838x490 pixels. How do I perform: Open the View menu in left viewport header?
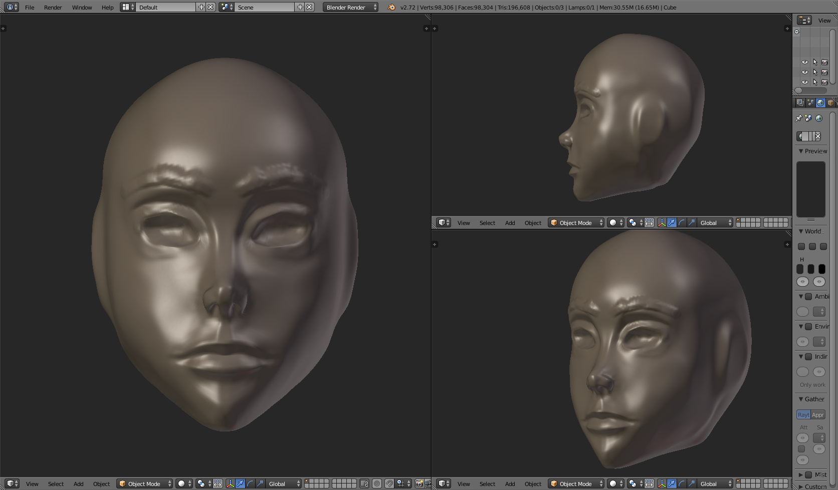pos(32,483)
